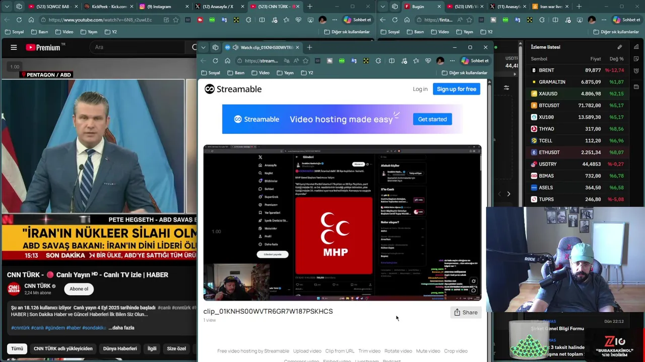Open Trim video footer link

(369, 351)
